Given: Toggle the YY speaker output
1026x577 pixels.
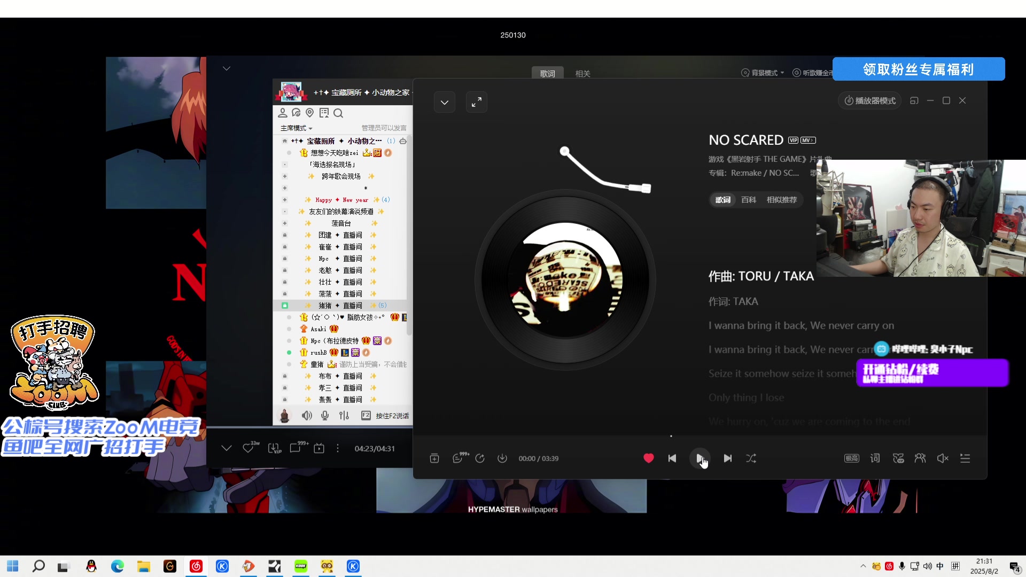Looking at the screenshot, I should coord(307,416).
